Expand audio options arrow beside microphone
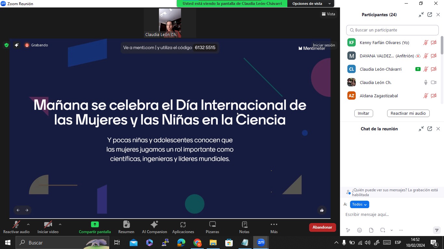The width and height of the screenshot is (444, 249). 28,224
